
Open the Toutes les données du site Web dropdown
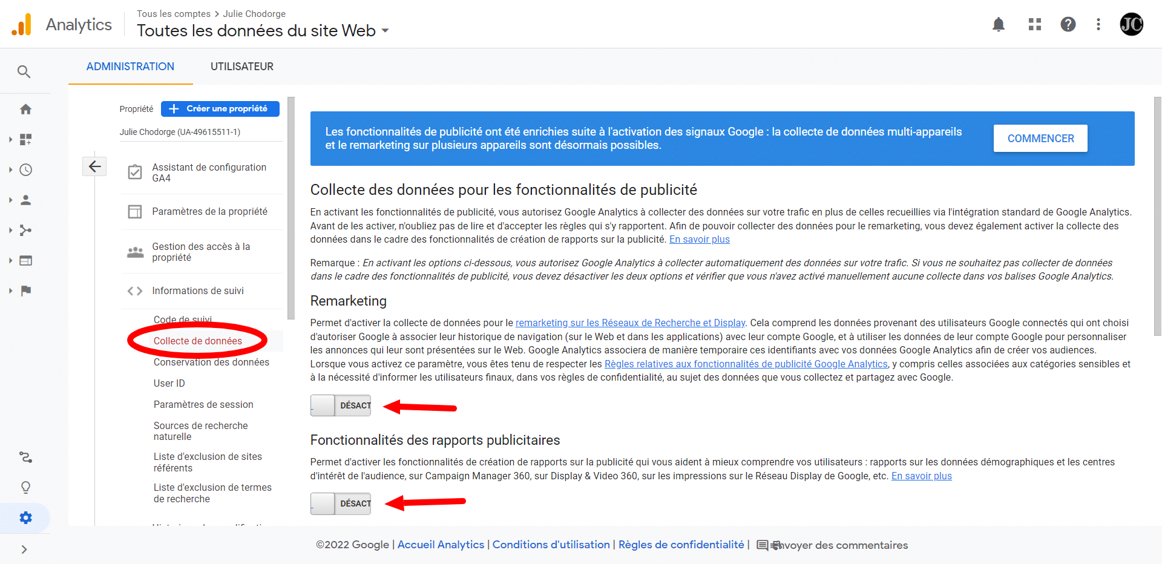(263, 31)
